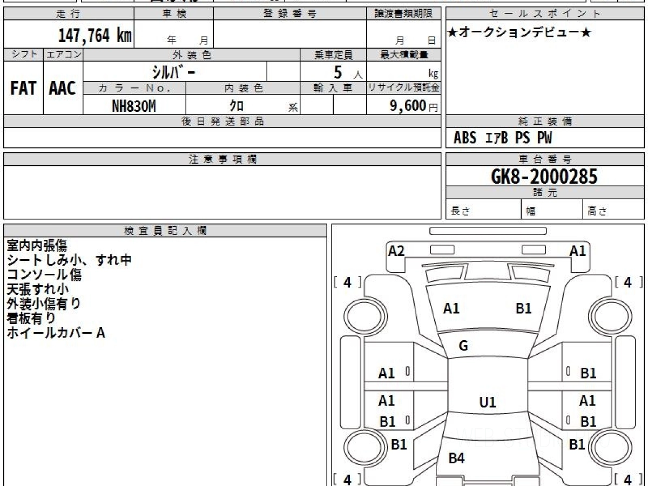Click the 乗車定員 header cell

click(333, 55)
